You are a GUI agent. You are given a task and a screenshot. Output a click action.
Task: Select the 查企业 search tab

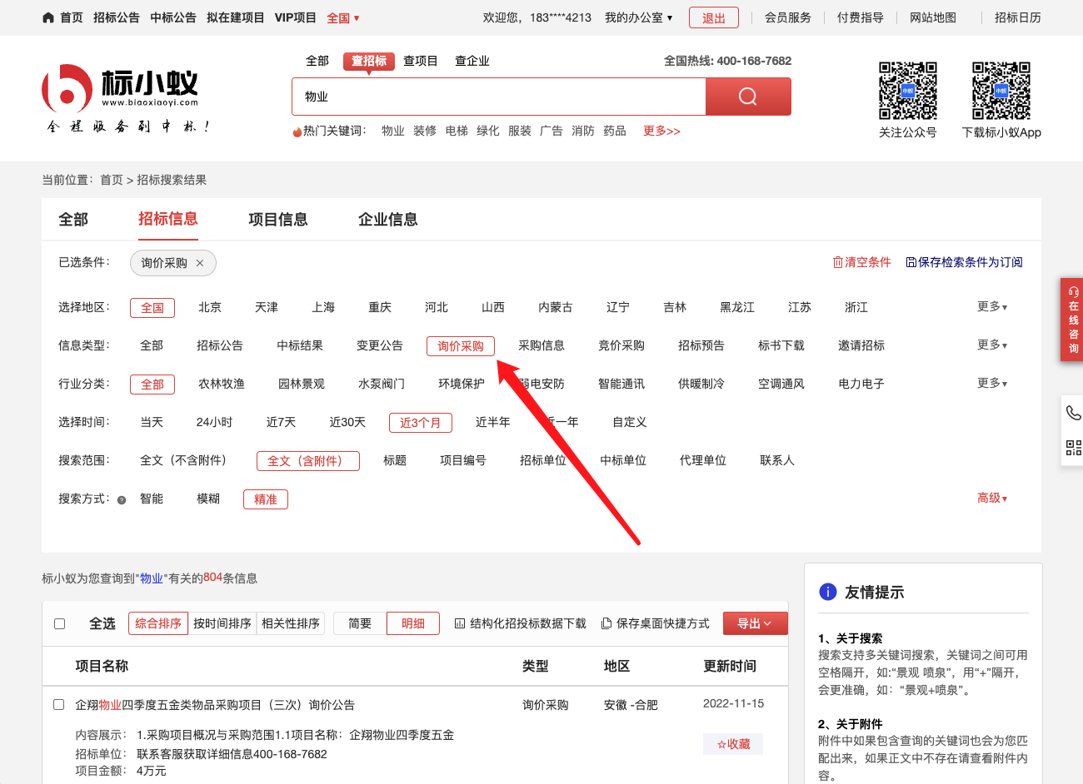tap(472, 61)
